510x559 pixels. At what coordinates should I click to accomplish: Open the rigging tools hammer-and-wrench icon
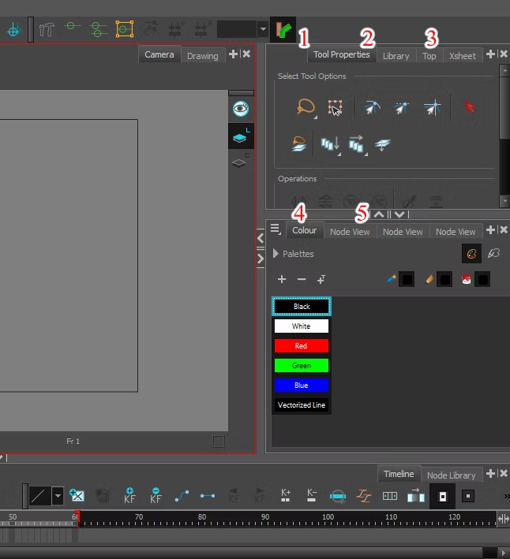point(47,30)
